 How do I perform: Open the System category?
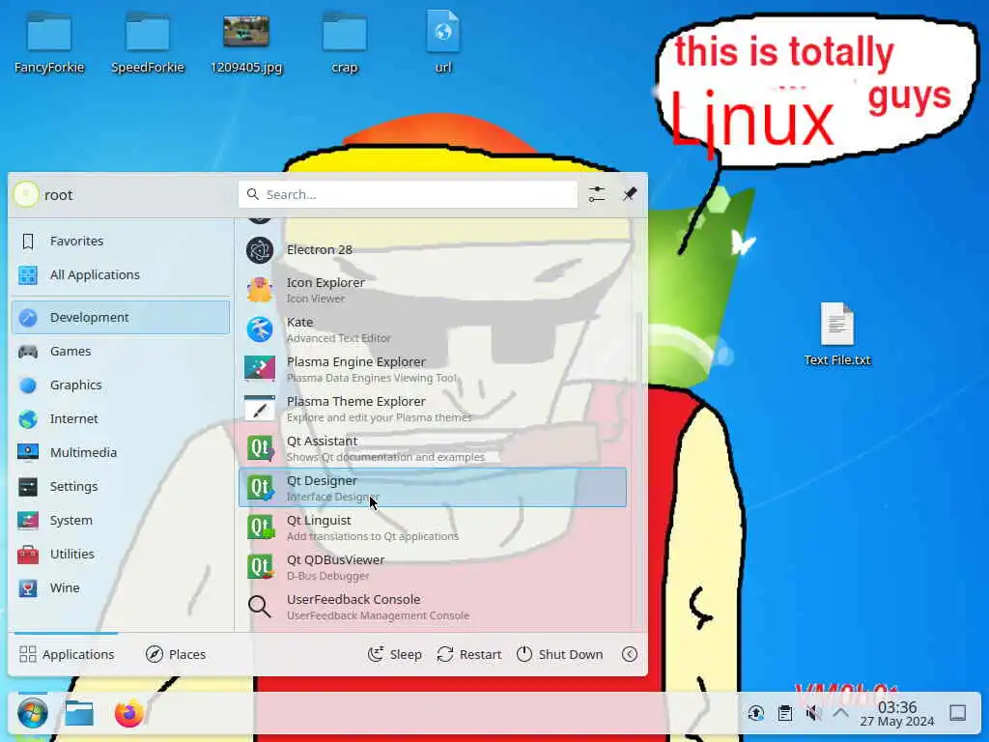[x=121, y=521]
